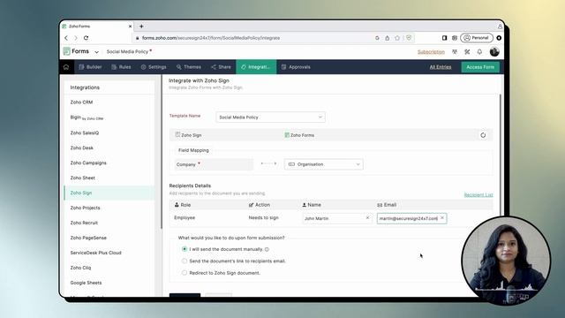The image size is (565, 318).
Task: Select the Integrations tab
Action: coord(256,67)
